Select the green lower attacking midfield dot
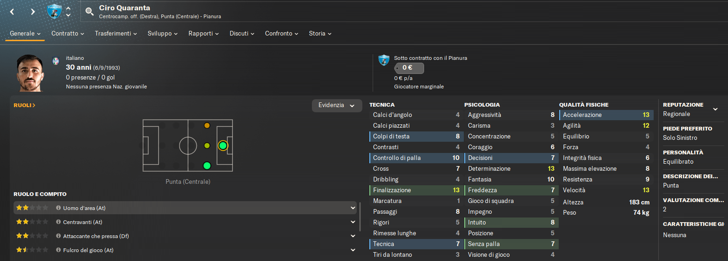Image resolution: width=728 pixels, height=261 pixels. [207, 165]
